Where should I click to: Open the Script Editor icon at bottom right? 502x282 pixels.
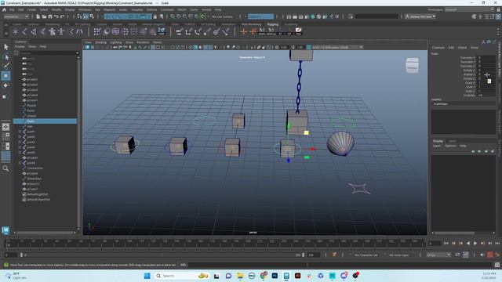coord(497,265)
